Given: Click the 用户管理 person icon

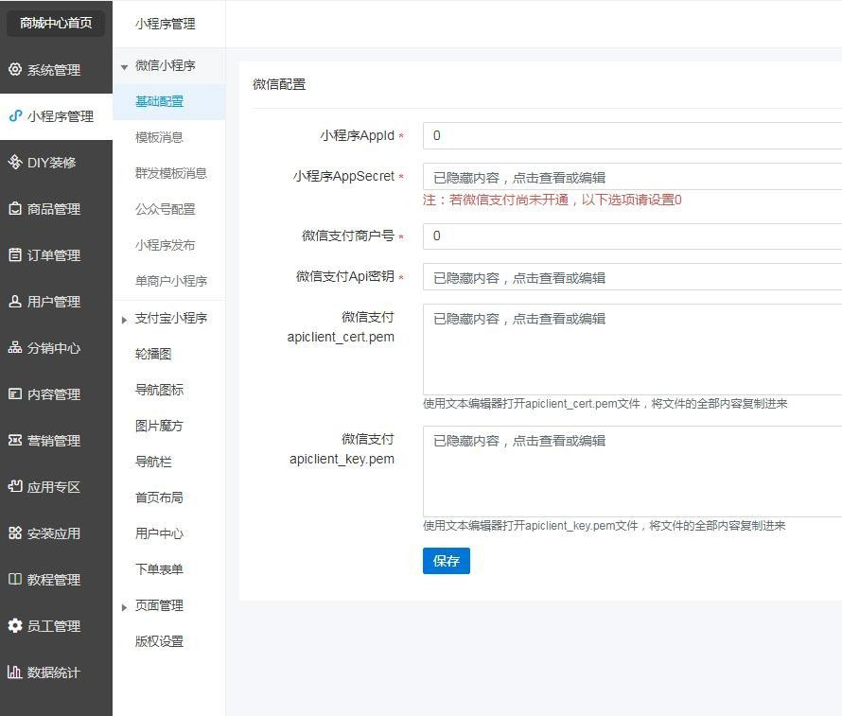Looking at the screenshot, I should tap(14, 302).
